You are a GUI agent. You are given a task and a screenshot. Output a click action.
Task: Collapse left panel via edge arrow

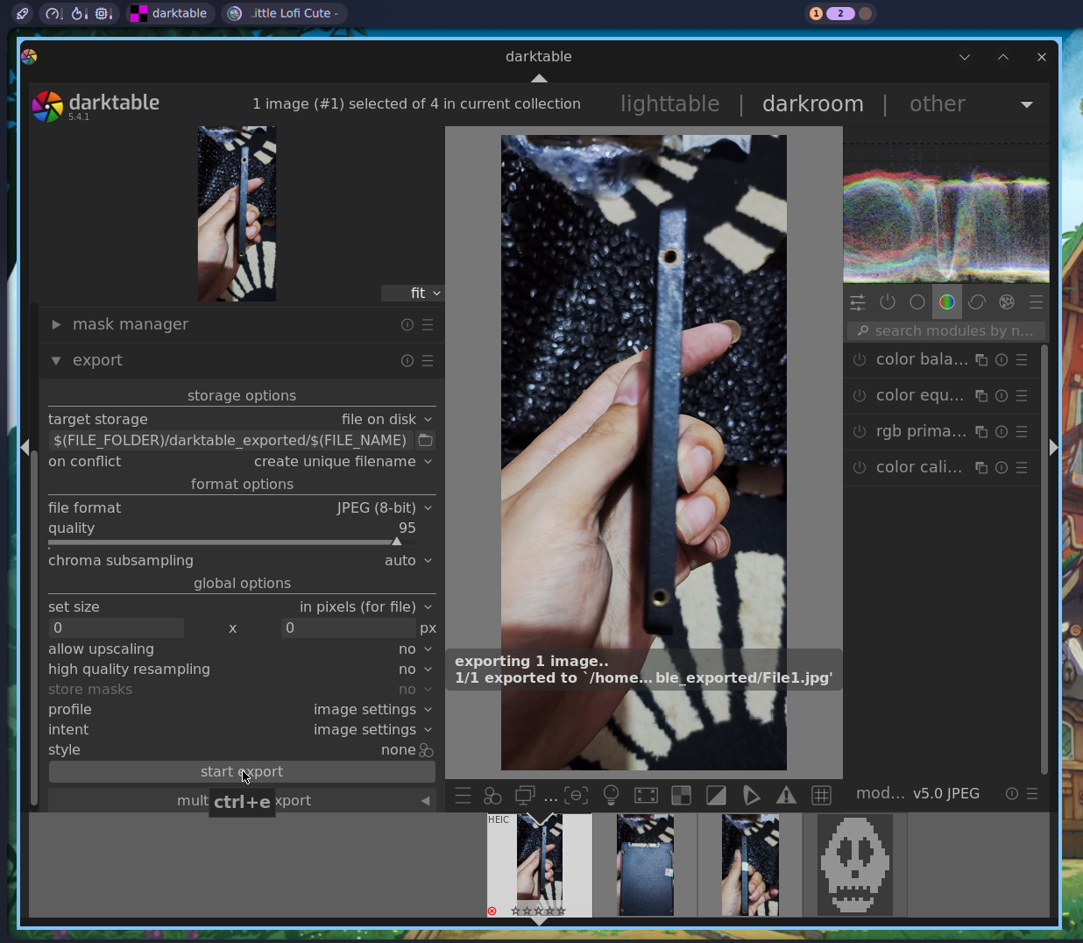(25, 447)
